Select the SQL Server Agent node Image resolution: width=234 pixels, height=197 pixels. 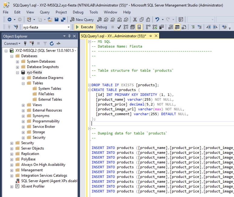[x=49, y=181]
